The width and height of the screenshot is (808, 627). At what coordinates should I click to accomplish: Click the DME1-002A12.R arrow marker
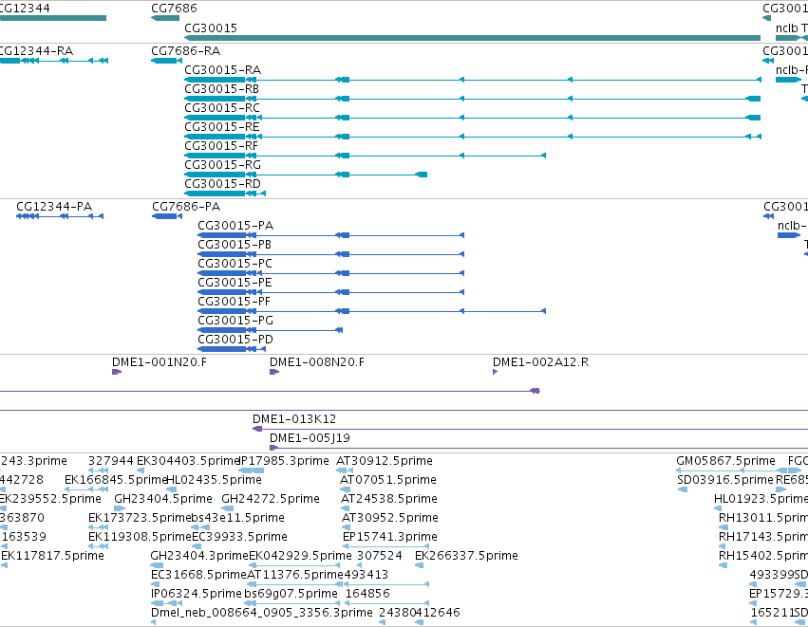(x=496, y=372)
